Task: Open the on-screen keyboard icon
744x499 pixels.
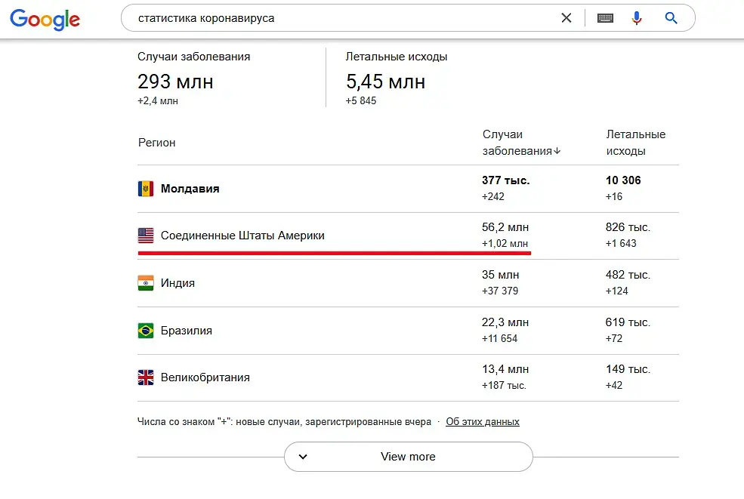Action: click(605, 18)
